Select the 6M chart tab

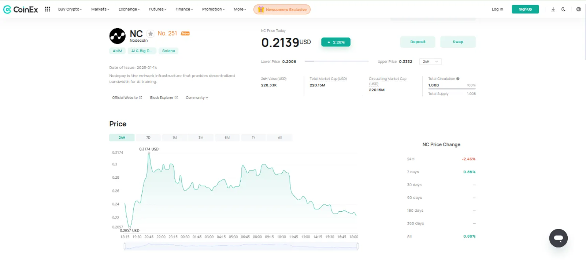click(x=227, y=138)
